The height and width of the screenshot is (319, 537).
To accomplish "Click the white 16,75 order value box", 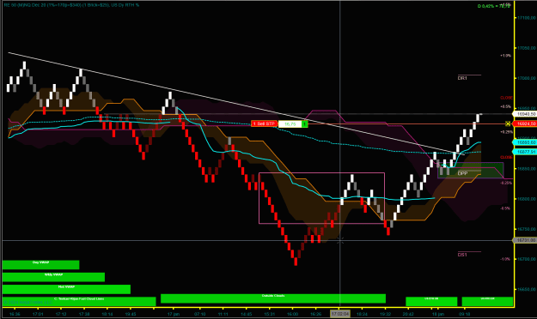I will click(x=290, y=123).
